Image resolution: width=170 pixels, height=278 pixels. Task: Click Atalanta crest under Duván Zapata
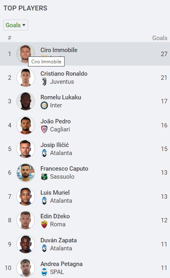coord(44,248)
